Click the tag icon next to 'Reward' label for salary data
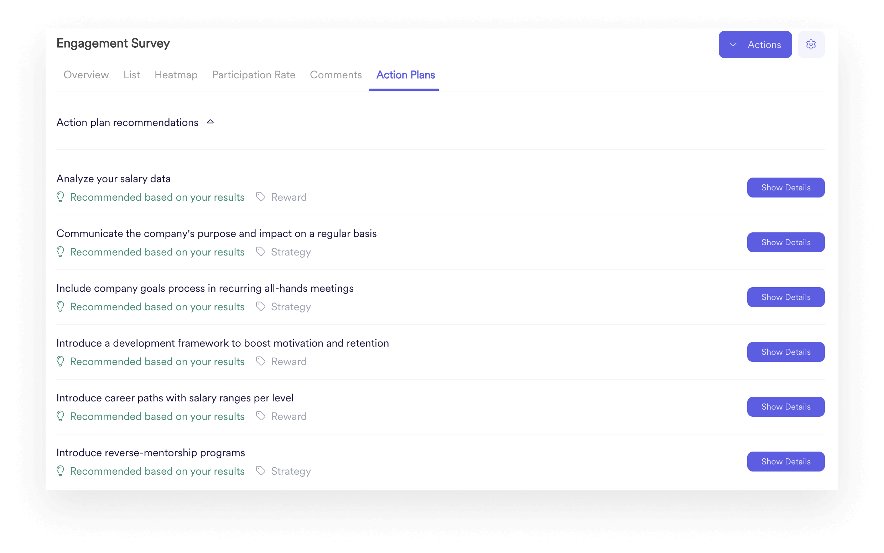This screenshot has width=884, height=553. pos(260,197)
